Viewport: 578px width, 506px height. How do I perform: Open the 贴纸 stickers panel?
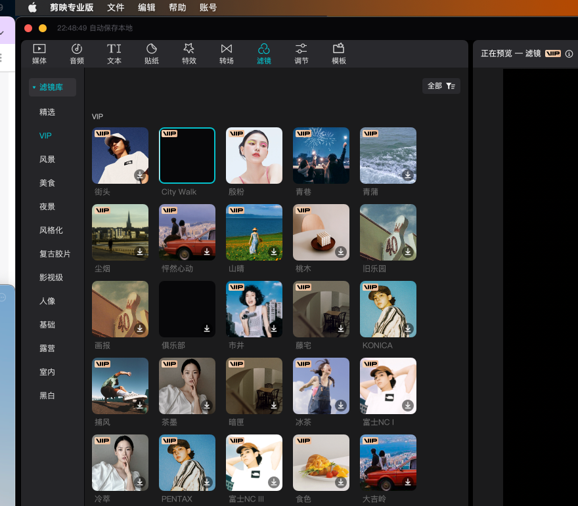pyautogui.click(x=152, y=54)
